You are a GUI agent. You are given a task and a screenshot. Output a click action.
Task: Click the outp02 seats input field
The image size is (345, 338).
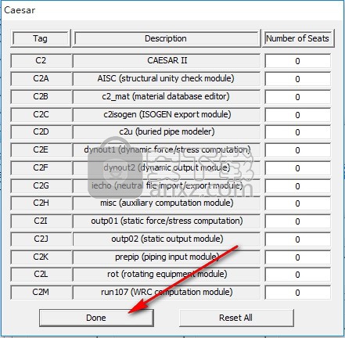297,239
